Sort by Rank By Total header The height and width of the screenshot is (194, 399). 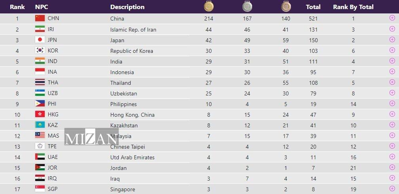(x=353, y=7)
